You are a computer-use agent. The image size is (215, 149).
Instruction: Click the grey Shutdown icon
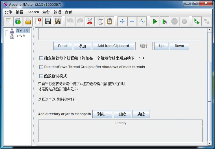click(x=184, y=21)
